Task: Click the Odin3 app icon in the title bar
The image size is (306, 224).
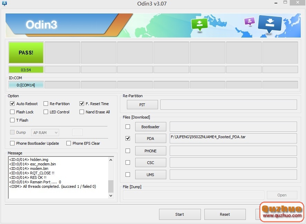Action: point(4,3)
